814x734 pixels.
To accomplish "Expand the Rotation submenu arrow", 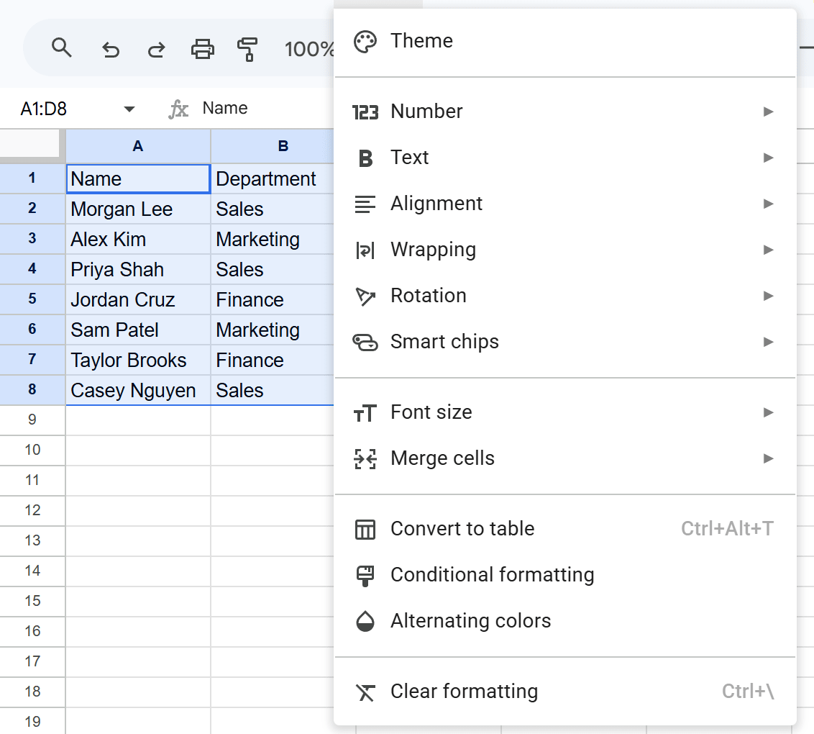I will tap(768, 296).
